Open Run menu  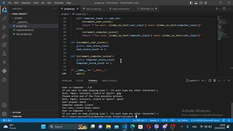pyautogui.click(x=50, y=3)
